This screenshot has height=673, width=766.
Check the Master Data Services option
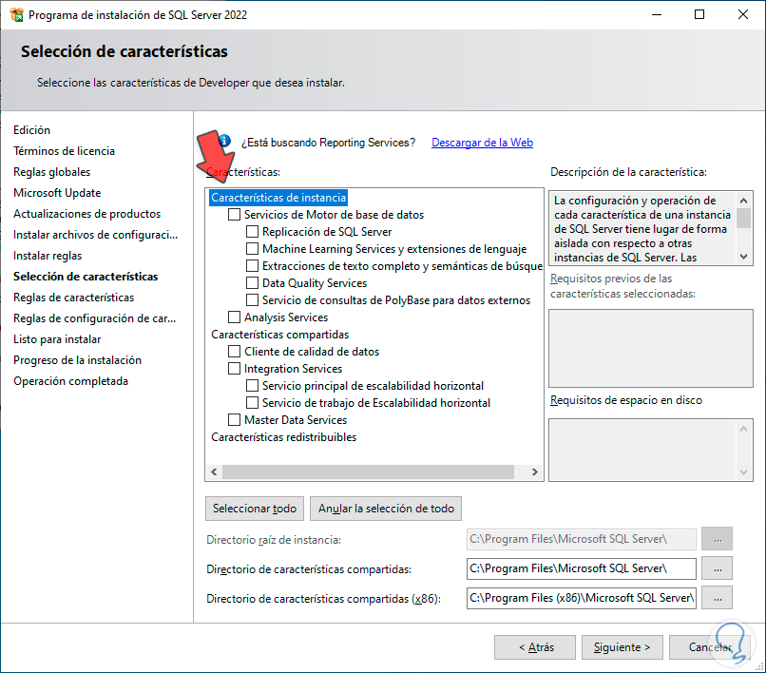(x=234, y=420)
